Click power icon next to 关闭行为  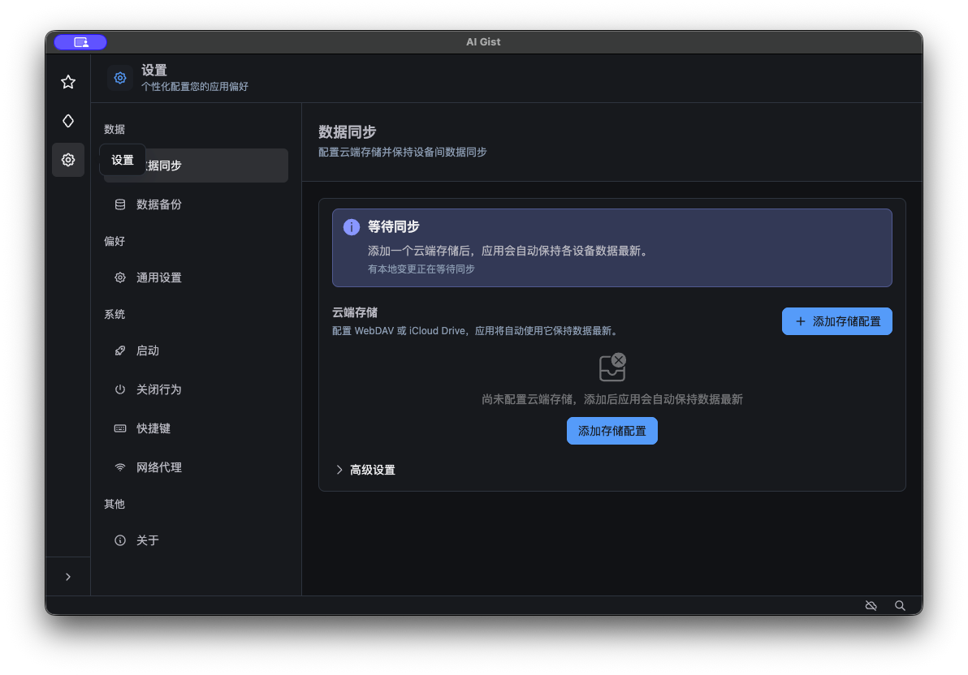pyautogui.click(x=119, y=389)
